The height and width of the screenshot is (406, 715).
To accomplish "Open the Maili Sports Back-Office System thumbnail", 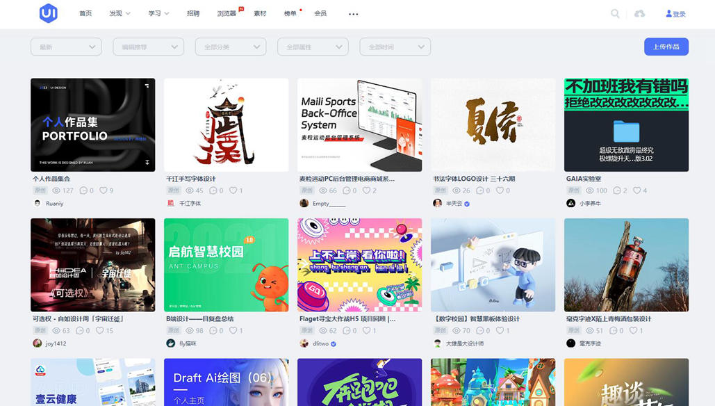I will click(360, 125).
